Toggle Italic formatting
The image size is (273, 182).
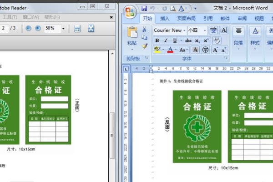(x=166, y=40)
